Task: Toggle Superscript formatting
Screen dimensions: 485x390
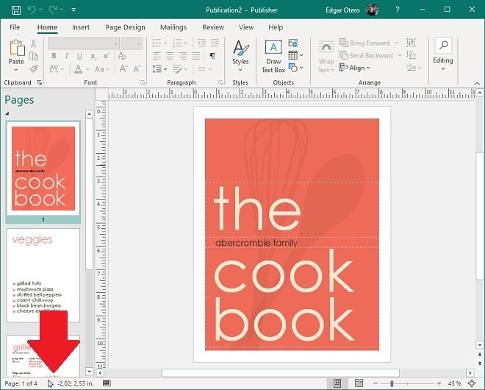Action: point(107,56)
